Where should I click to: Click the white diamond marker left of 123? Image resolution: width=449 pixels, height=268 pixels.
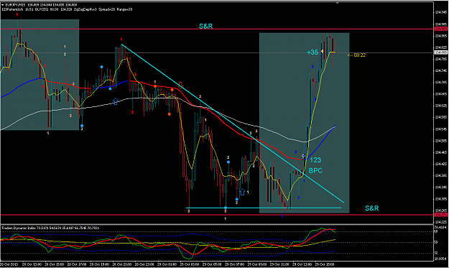304,156
